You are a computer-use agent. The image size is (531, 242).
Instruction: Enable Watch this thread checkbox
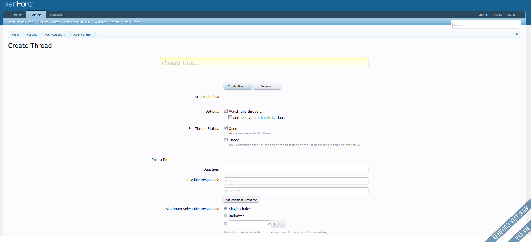click(226, 111)
